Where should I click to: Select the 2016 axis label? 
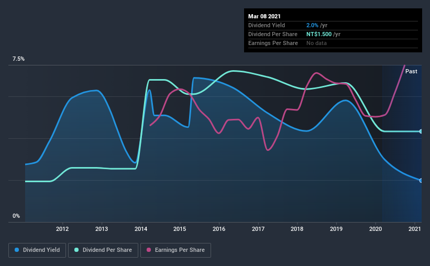tap(219, 229)
